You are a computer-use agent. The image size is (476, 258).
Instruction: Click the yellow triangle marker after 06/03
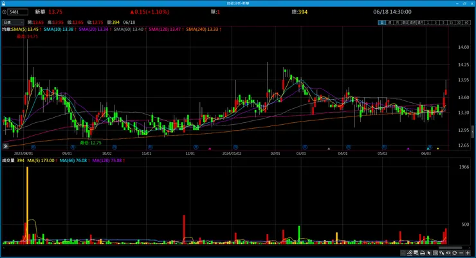(438, 149)
